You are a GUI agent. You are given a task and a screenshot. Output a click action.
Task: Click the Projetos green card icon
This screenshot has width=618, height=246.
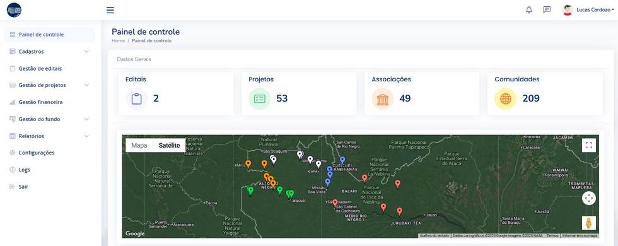point(259,98)
